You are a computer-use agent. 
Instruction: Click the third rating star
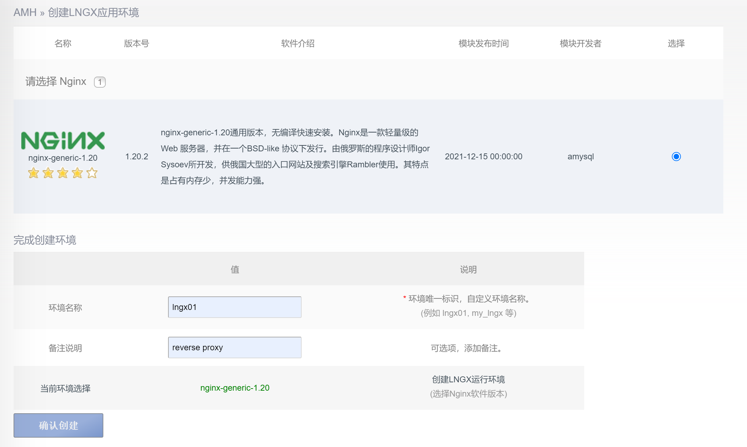click(63, 173)
